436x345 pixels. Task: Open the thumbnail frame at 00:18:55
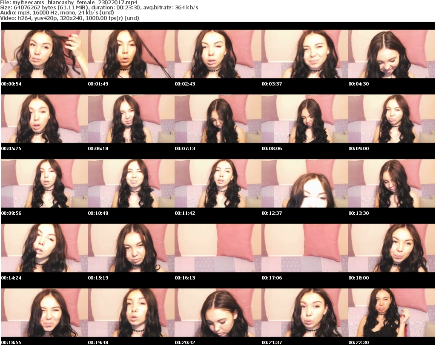[44, 313]
